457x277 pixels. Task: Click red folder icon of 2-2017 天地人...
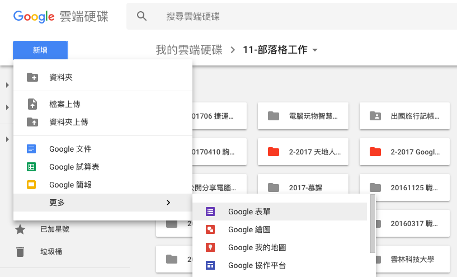[274, 152]
